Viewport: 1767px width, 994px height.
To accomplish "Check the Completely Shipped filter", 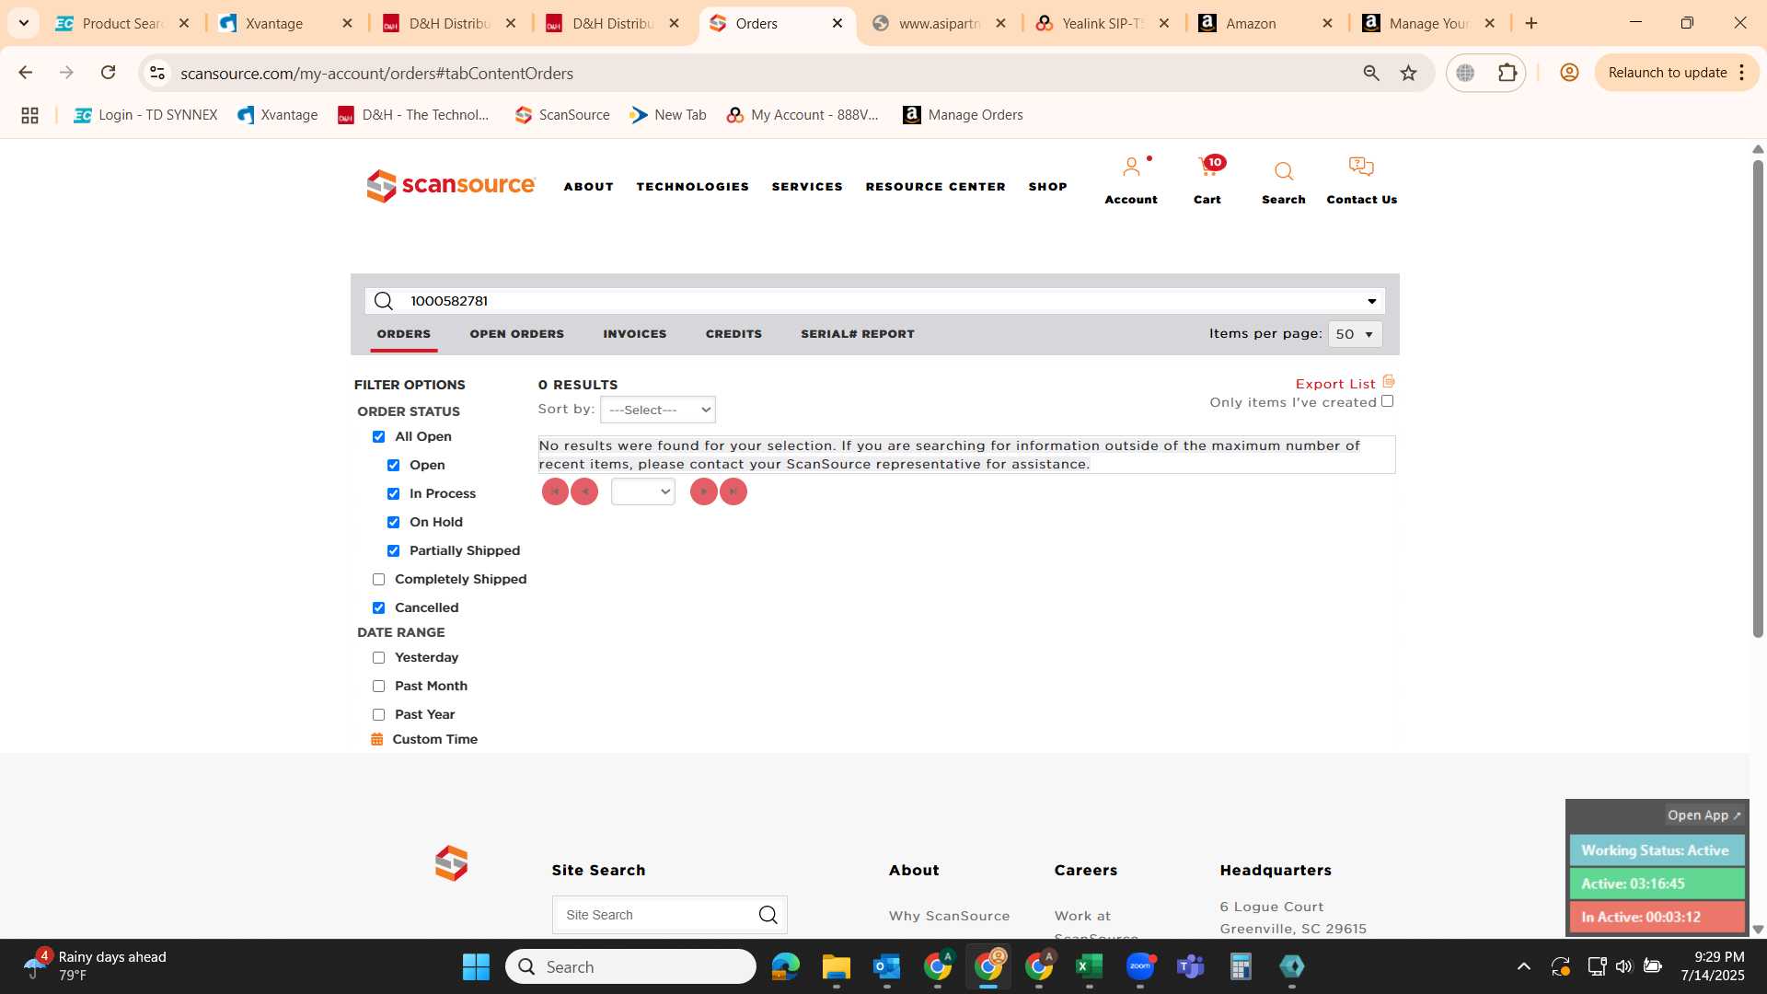I will [x=378, y=580].
